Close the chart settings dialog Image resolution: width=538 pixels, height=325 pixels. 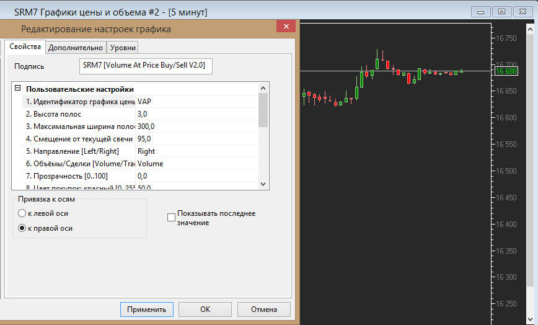[x=285, y=27]
